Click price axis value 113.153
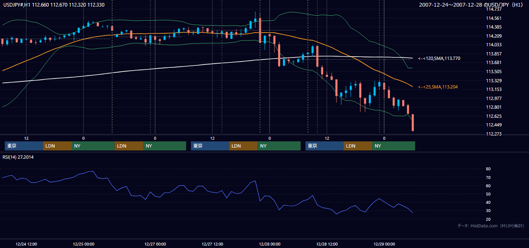Screen dimensions: 529x248 point(494,89)
